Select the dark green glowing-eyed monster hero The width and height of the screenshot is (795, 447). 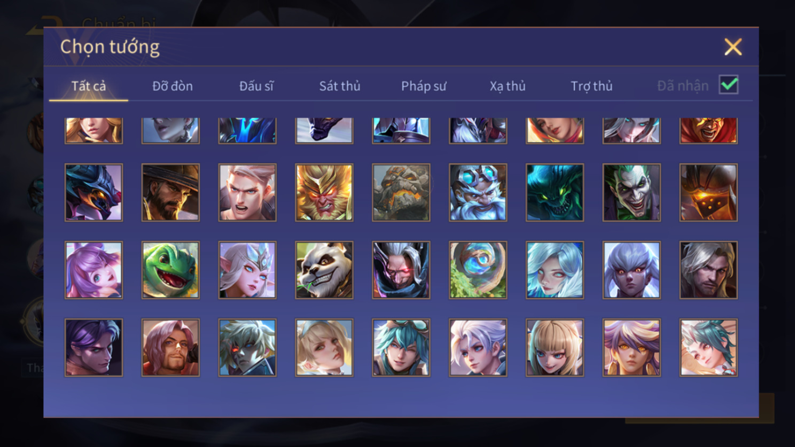pos(555,192)
